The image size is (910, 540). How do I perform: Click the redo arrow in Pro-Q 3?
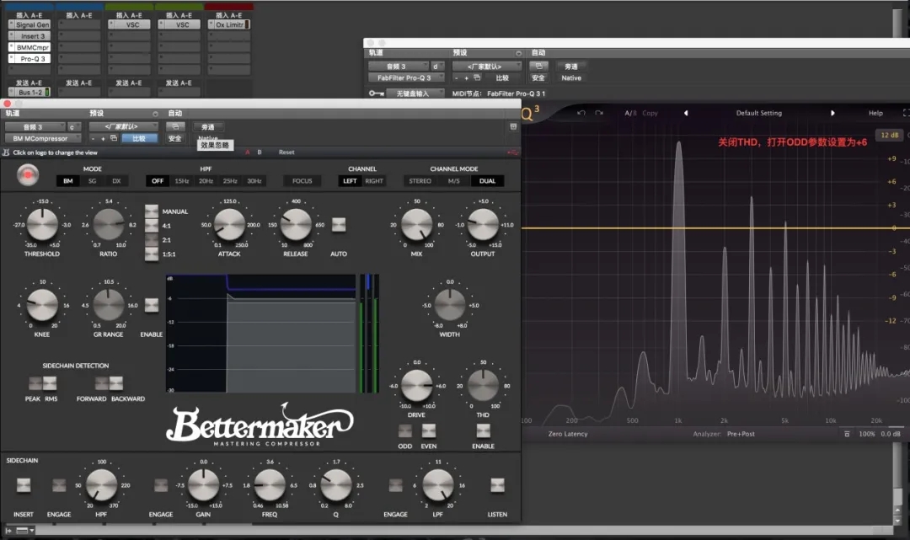point(599,113)
